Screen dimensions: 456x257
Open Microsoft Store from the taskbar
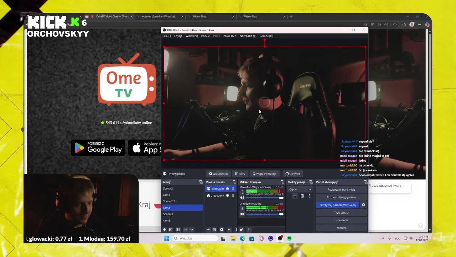coord(252,238)
